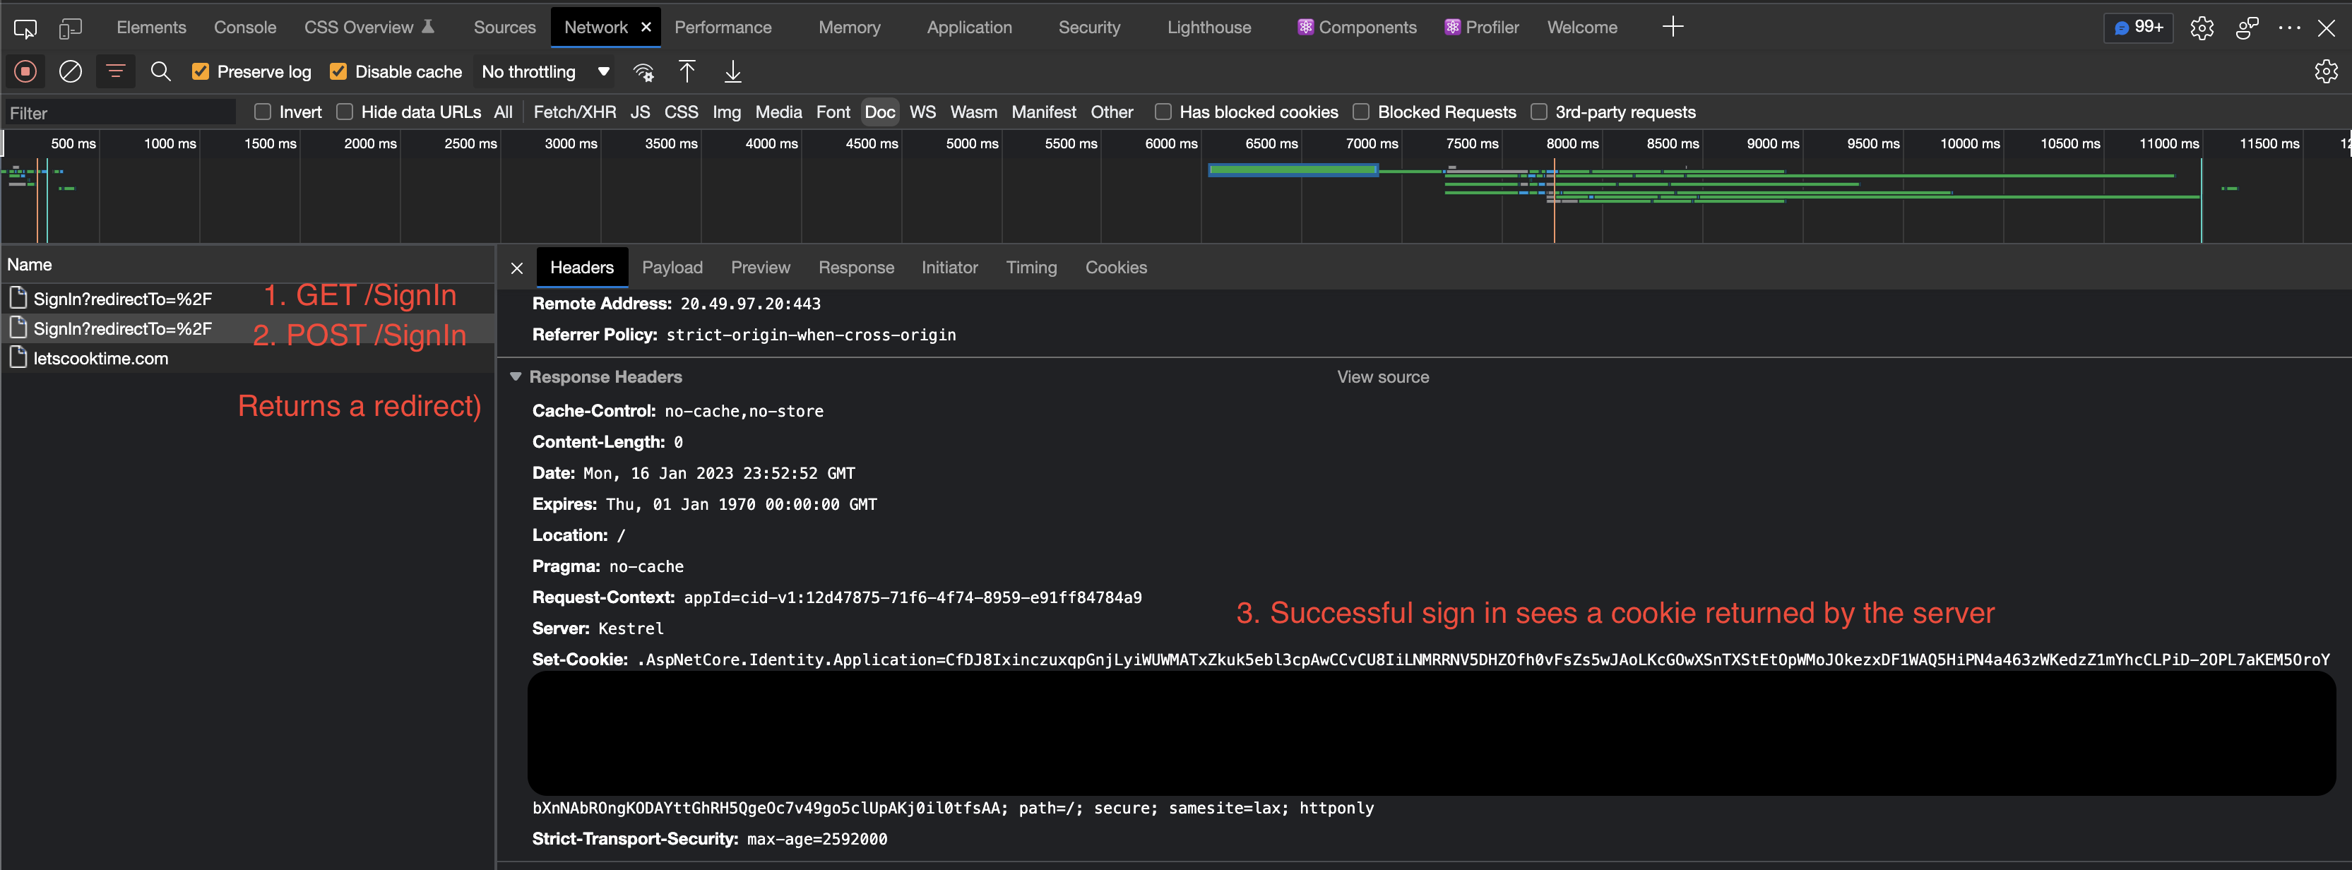Activate the inspect element picker icon
Image resolution: width=2352 pixels, height=870 pixels.
[x=25, y=28]
